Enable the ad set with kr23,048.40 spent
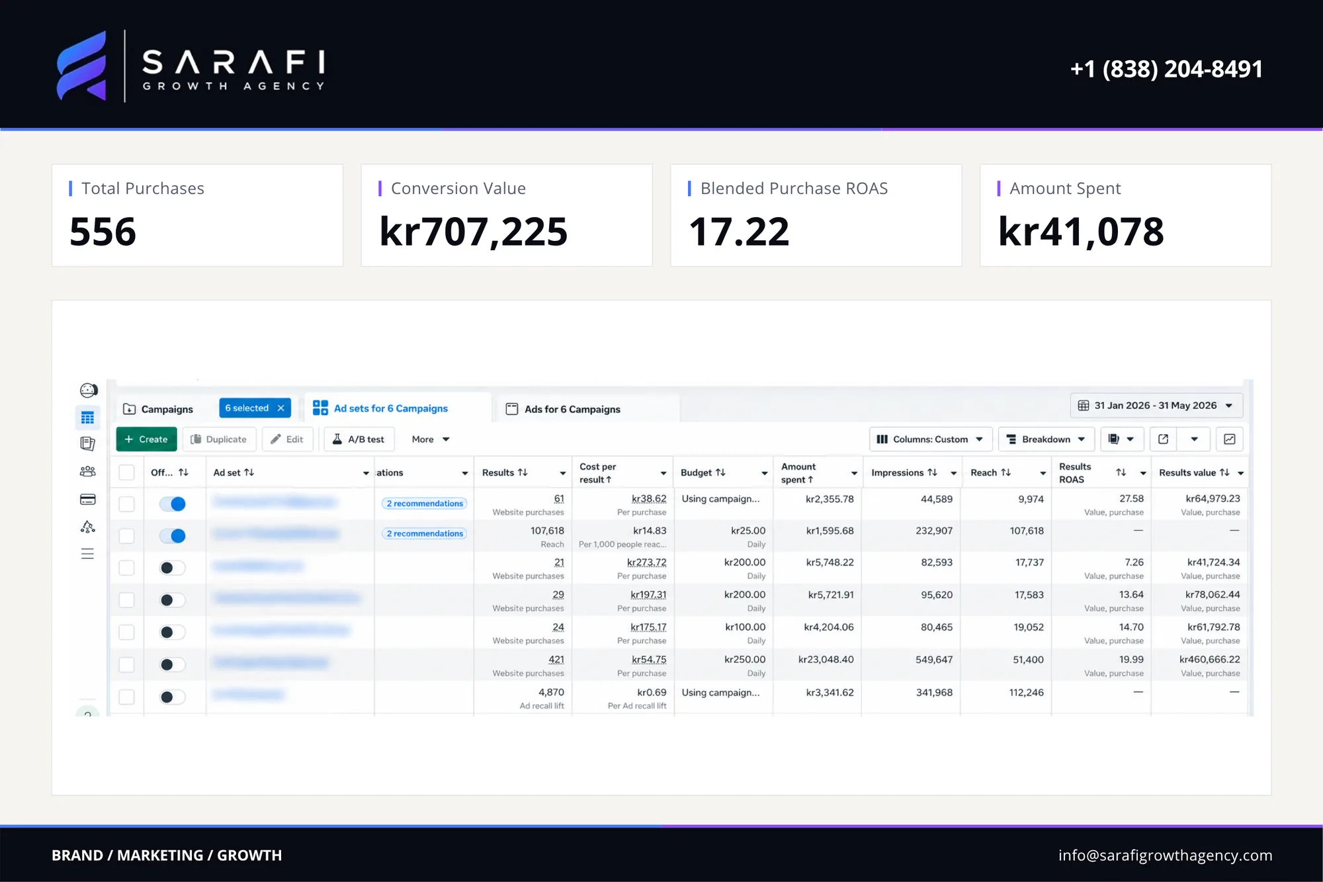 point(173,664)
